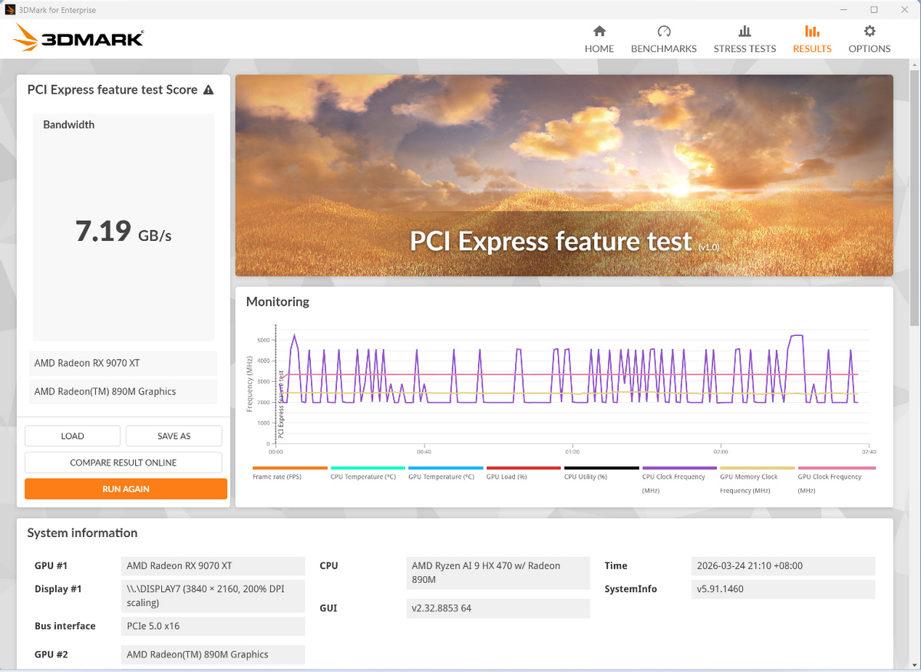Viewport: 921px width, 672px height.
Task: Toggle the GPU Memory Clock legend swatch
Action: [x=758, y=468]
